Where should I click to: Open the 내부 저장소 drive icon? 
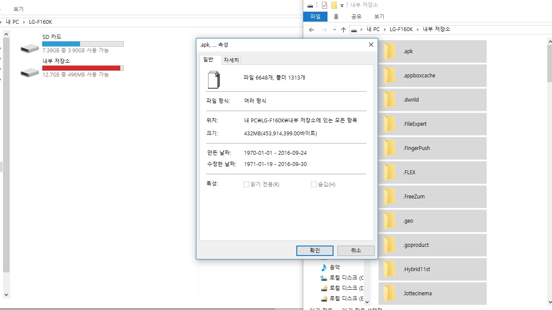(30, 72)
